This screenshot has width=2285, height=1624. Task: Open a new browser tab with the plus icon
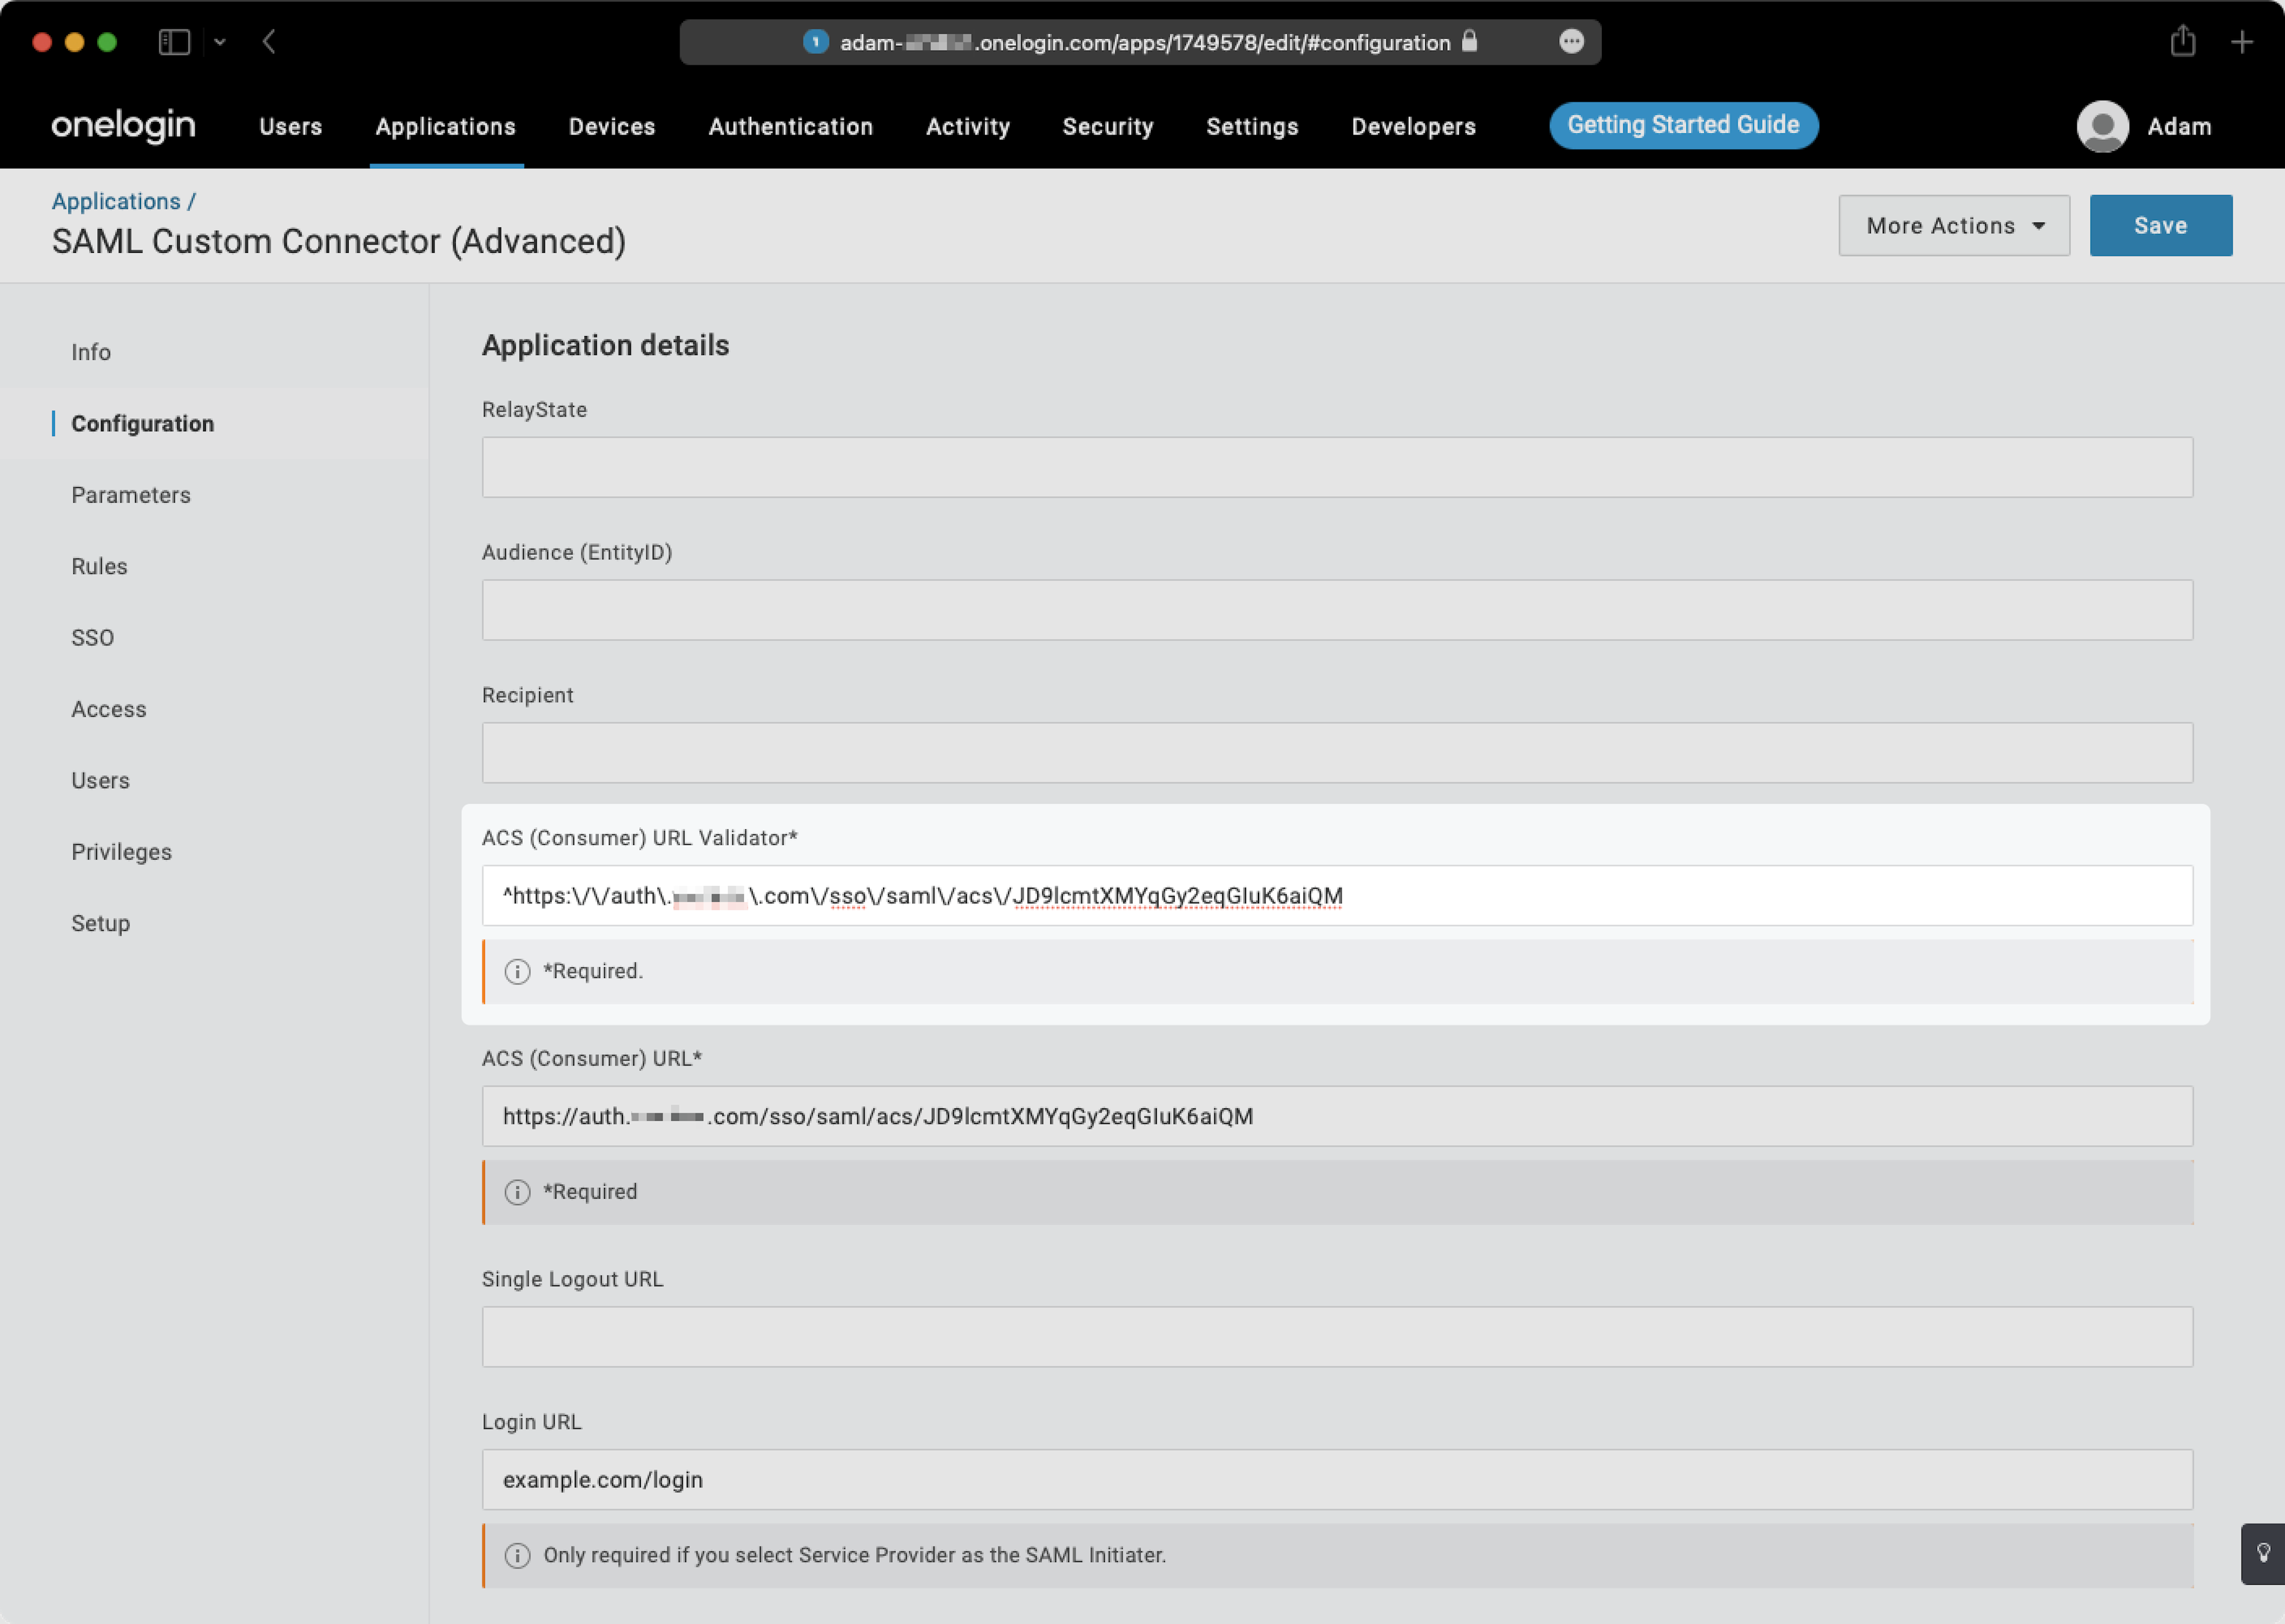(x=2243, y=42)
